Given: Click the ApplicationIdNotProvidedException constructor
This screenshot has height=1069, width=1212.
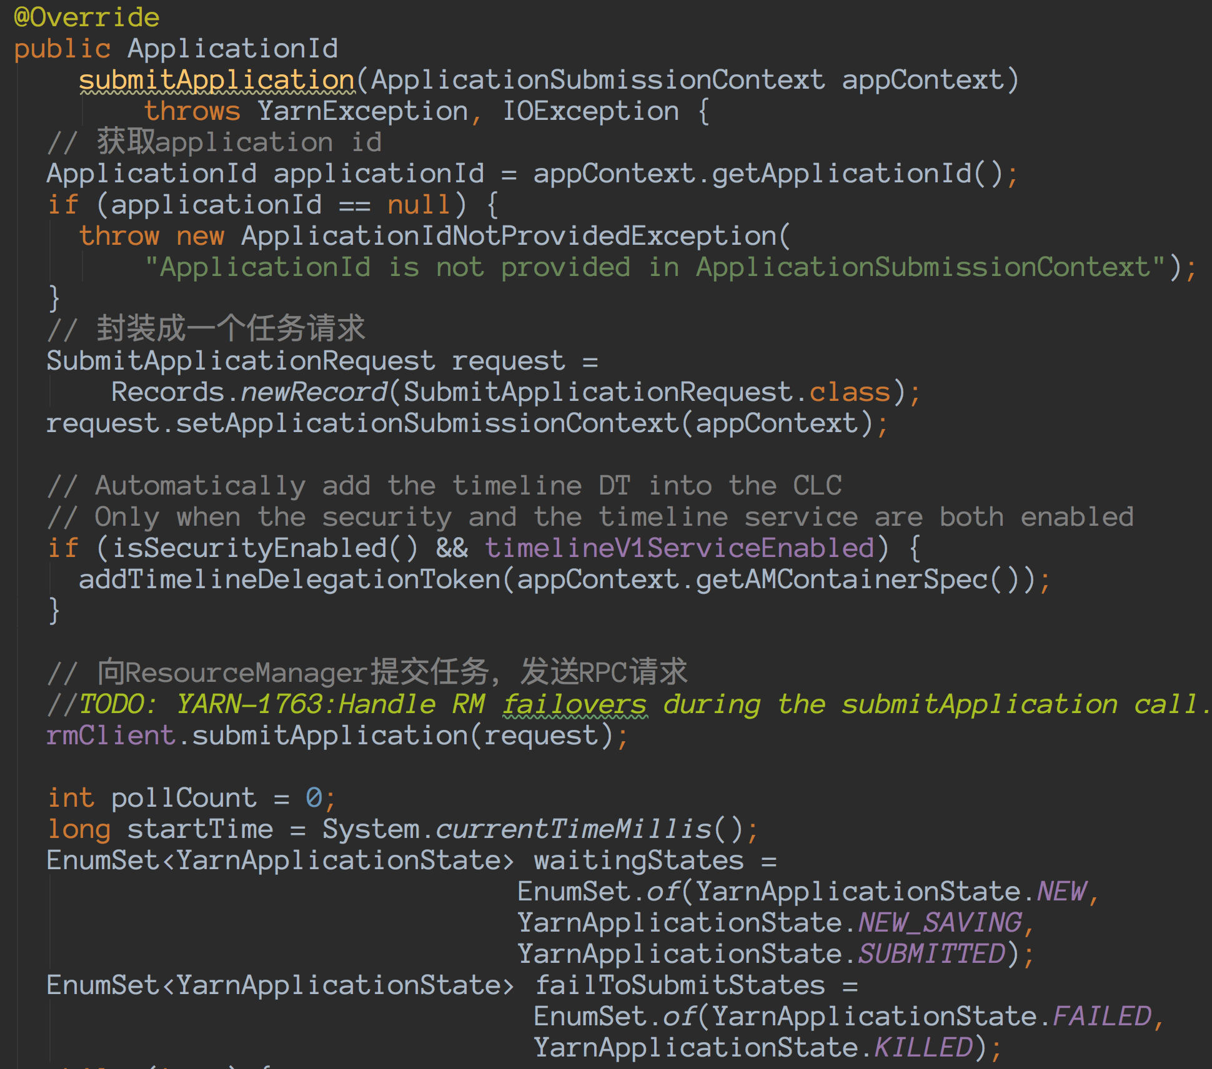Looking at the screenshot, I should [509, 236].
